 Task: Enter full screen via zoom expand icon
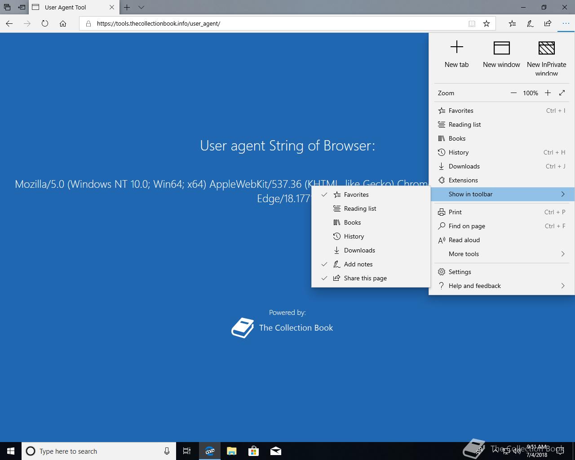(x=562, y=93)
